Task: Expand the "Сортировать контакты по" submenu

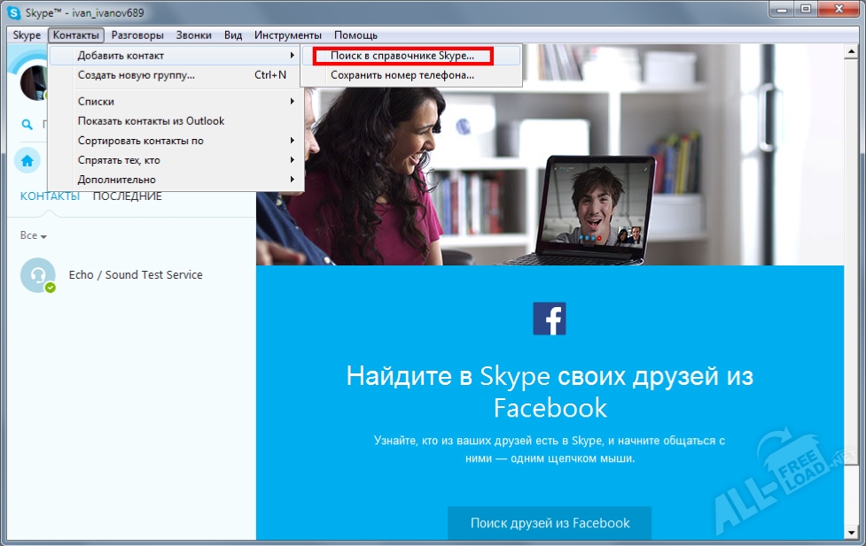Action: (294, 140)
